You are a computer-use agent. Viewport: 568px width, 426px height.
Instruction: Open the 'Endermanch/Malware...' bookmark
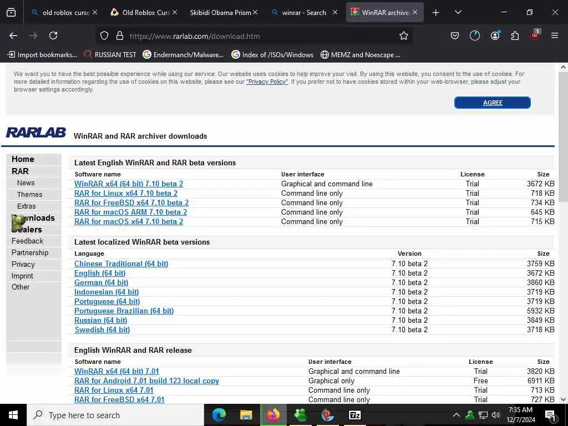183,55
